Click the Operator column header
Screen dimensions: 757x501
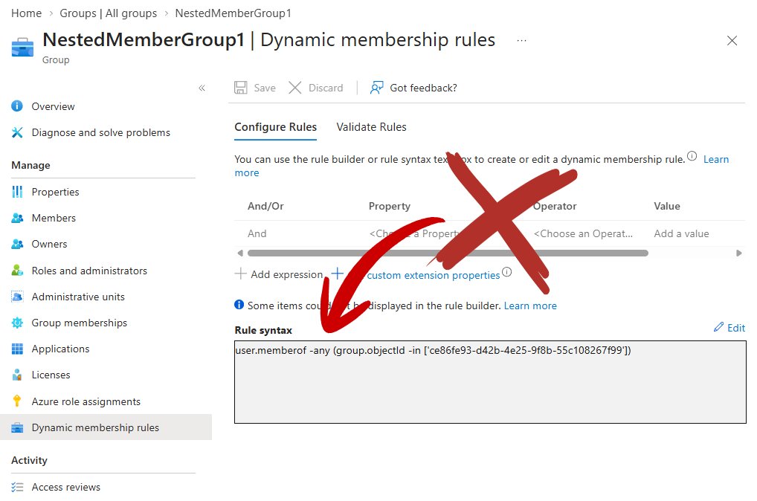555,206
